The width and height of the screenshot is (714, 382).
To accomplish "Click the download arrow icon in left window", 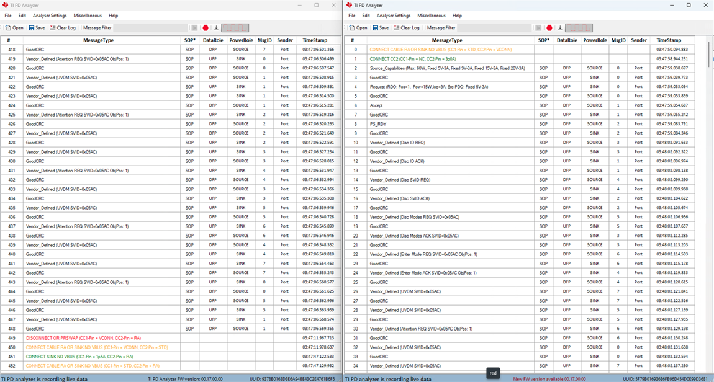I will click(x=216, y=28).
